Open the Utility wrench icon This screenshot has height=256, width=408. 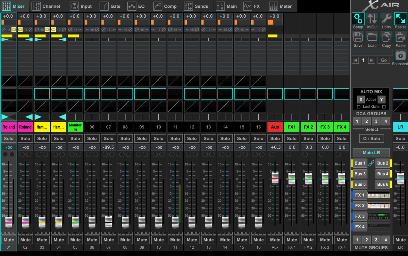(x=386, y=19)
